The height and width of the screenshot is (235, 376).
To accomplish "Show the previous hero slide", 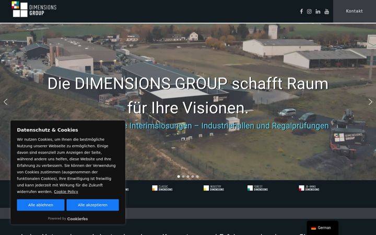I will 6,102.
